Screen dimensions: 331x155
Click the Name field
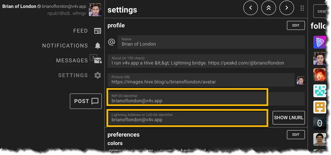[211, 42]
